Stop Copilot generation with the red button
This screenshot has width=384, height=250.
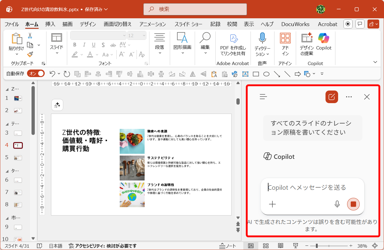tap(353, 204)
